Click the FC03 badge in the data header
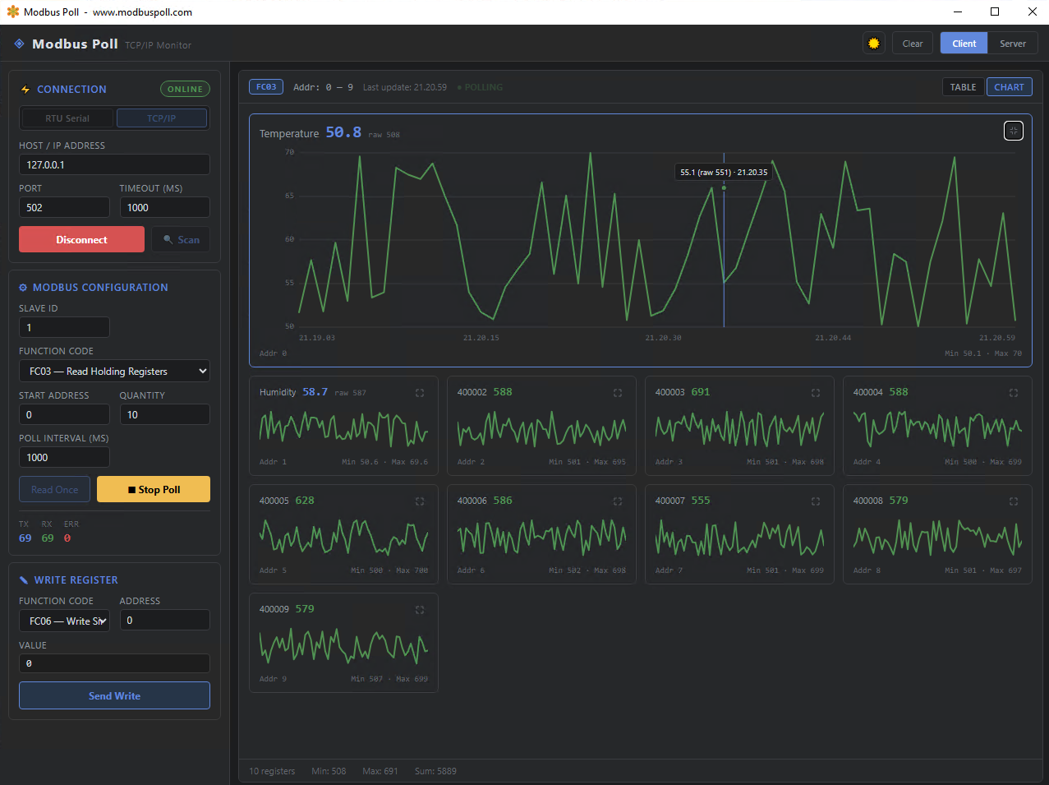The height and width of the screenshot is (785, 1049). pos(266,87)
